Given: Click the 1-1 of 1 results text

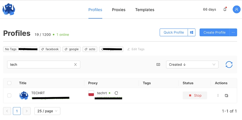Looking at the screenshot, I should pyautogui.click(x=229, y=111).
